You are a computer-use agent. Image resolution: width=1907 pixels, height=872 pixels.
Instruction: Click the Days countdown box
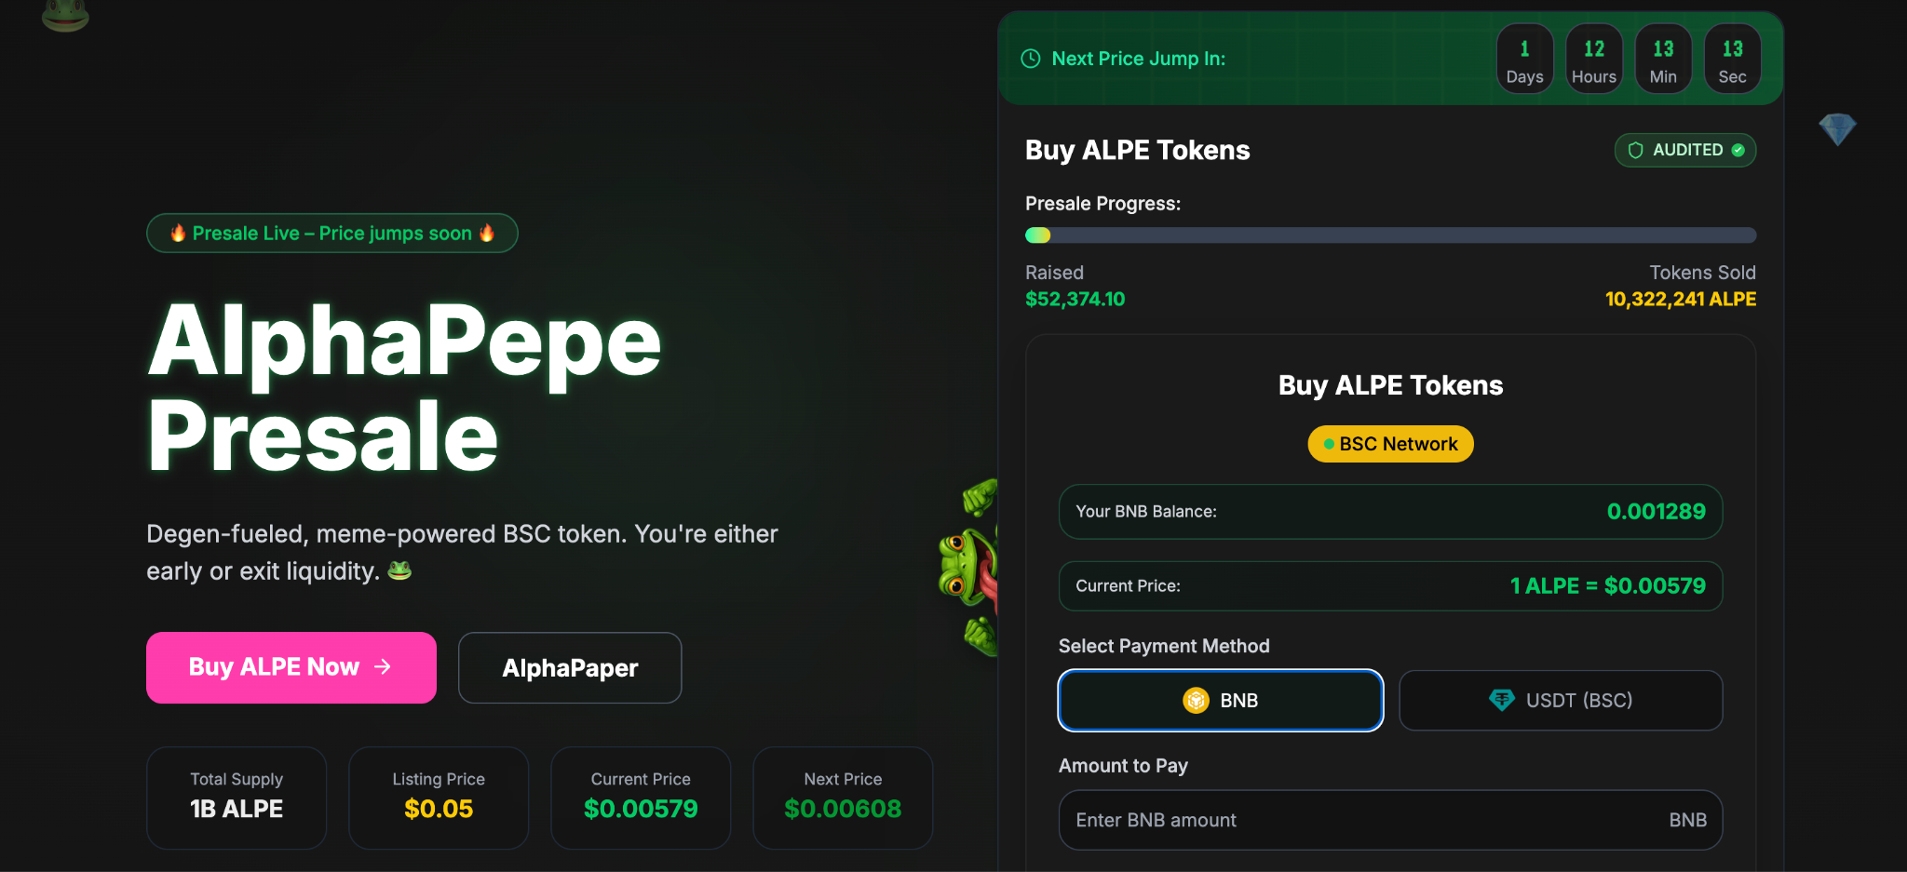click(1524, 59)
